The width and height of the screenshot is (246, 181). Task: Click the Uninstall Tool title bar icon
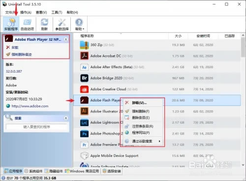(4, 4)
